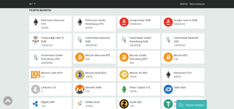Screen dimensions: 234x109
Task: Click the green Tether coin icon
Action: [168, 104]
